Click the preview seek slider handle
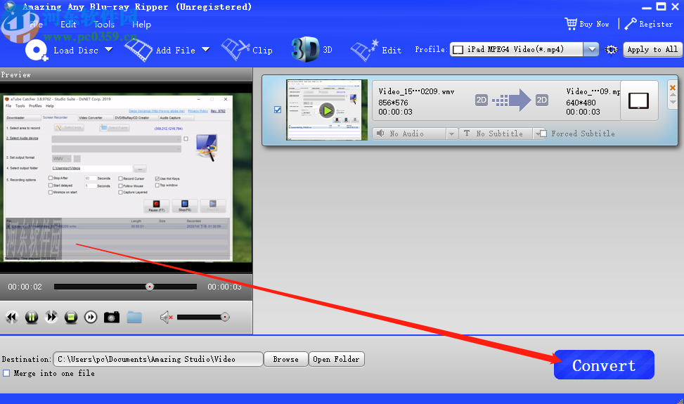Viewport: 684px width, 404px height. [150, 287]
